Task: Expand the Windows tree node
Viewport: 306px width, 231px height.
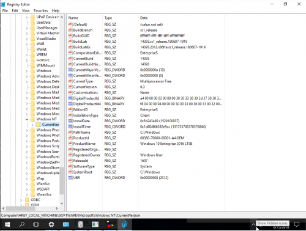Action: pos(27,71)
